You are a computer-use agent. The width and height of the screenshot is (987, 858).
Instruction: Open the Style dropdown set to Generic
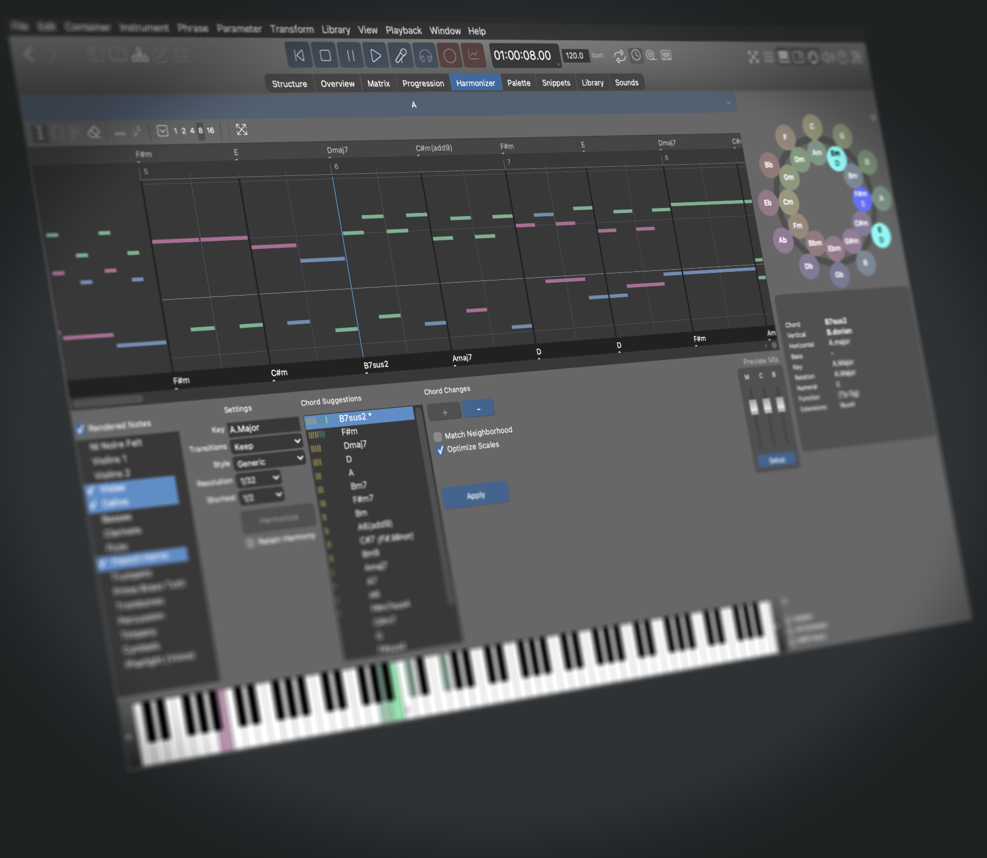click(270, 460)
